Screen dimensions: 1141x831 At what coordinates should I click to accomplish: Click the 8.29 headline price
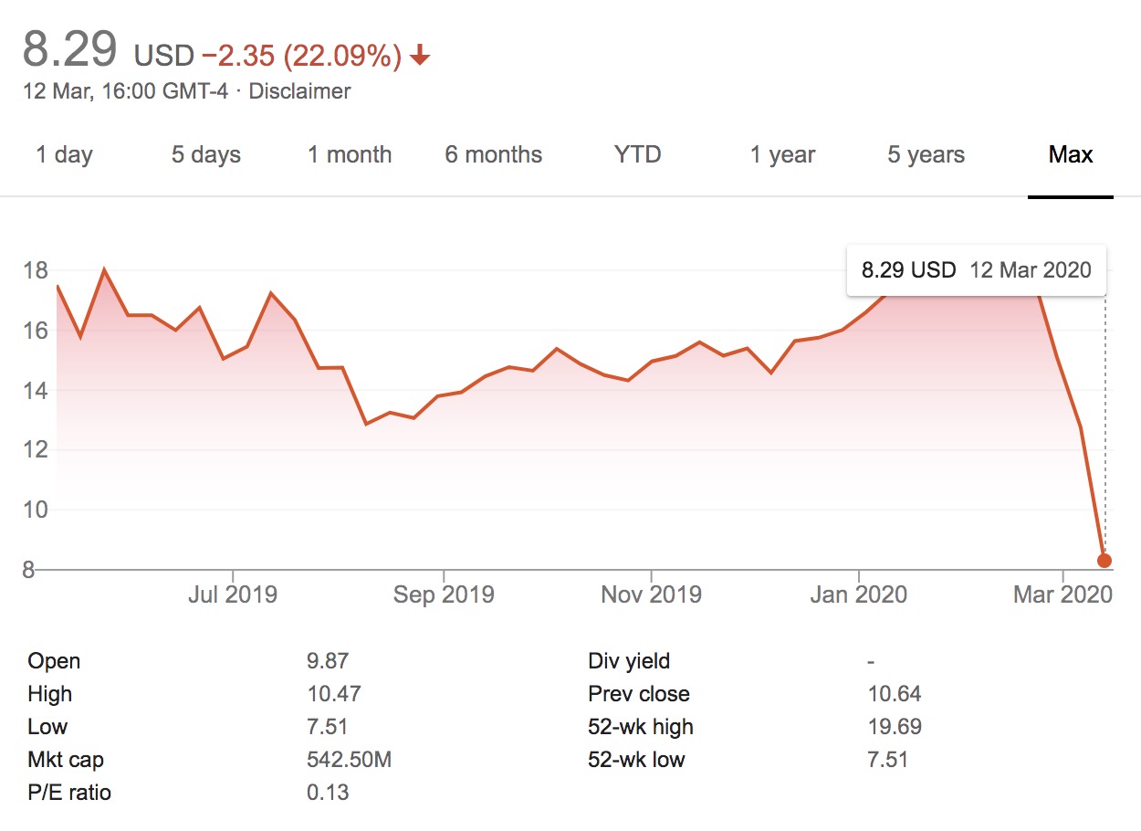point(70,49)
